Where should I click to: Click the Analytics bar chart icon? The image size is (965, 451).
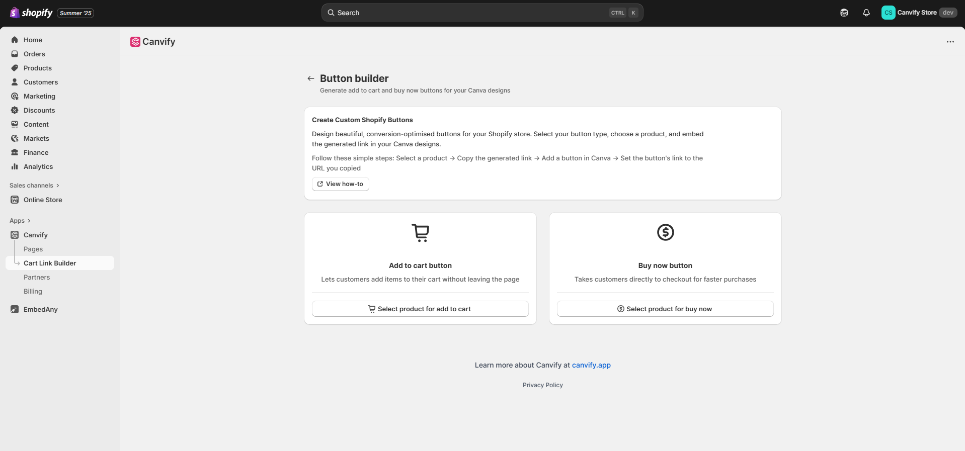click(15, 166)
